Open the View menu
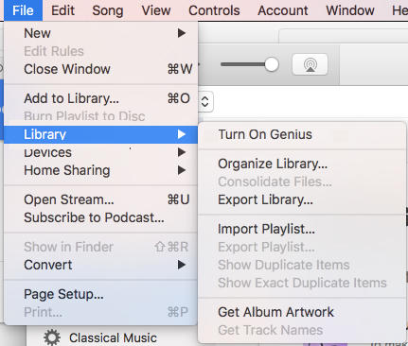Viewport: 408px width, 346px height. (156, 10)
